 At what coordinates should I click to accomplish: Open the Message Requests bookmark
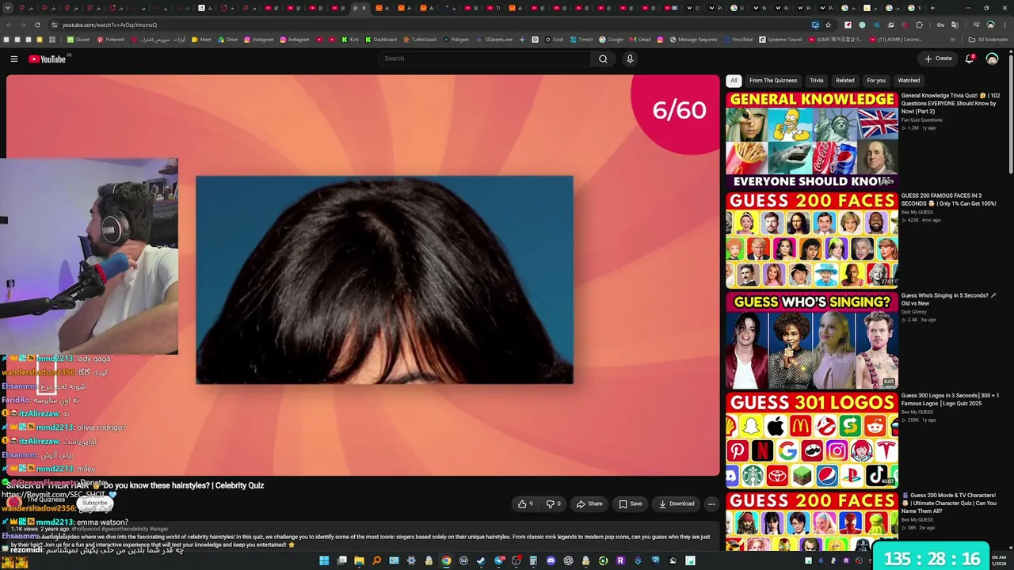click(693, 40)
